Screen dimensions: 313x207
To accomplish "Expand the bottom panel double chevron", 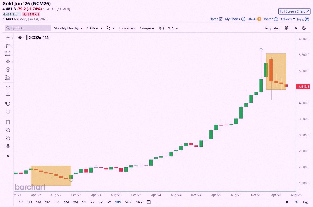I will pyautogui.click(x=287, y=202).
